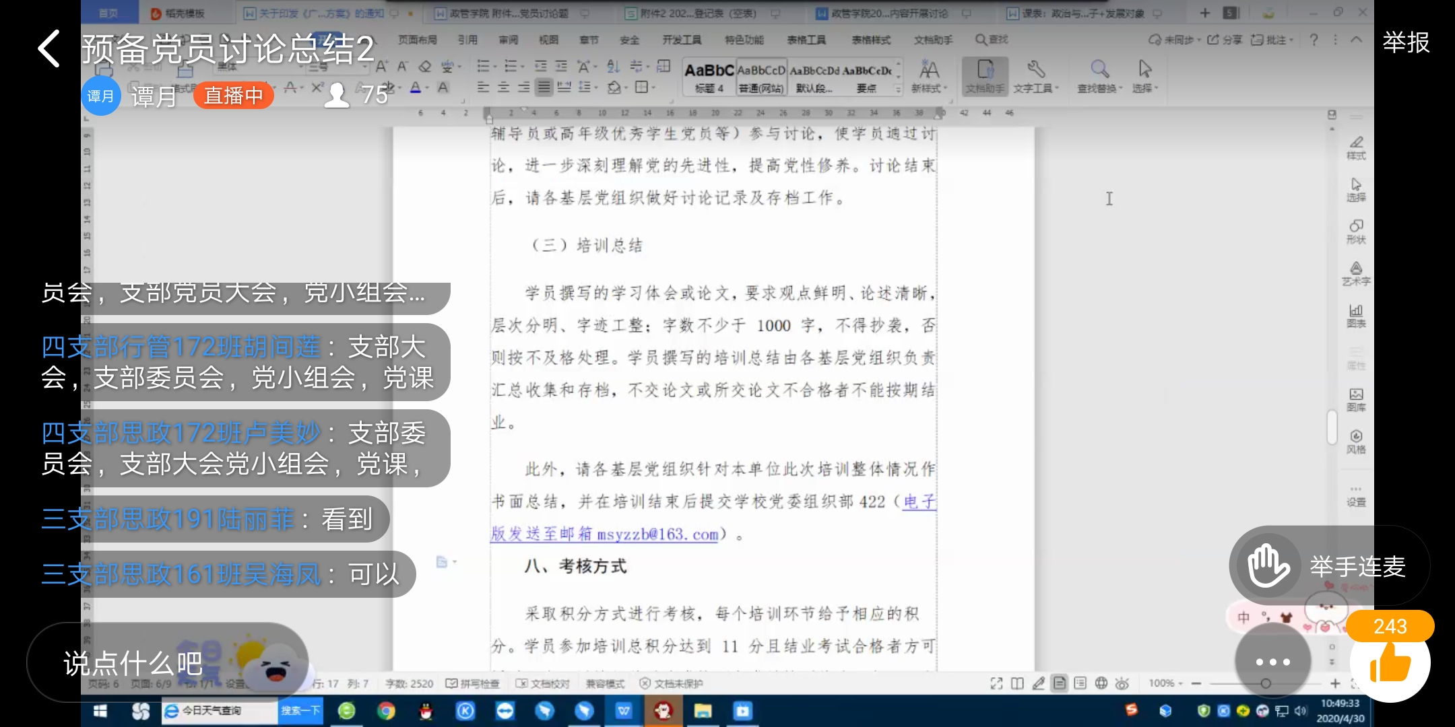Click the zoom slider handle
Viewport: 1455px width, 727px height.
pos(1266,683)
